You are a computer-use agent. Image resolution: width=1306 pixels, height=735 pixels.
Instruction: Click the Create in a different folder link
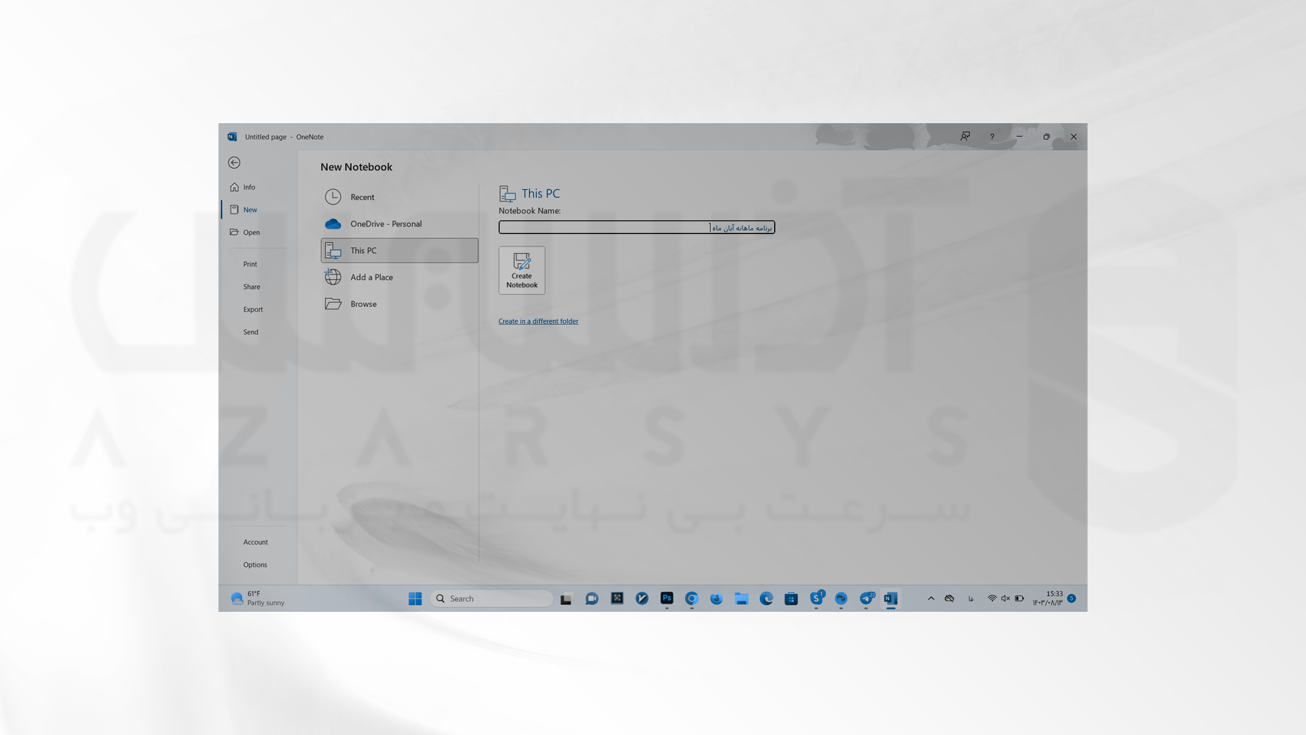538,321
